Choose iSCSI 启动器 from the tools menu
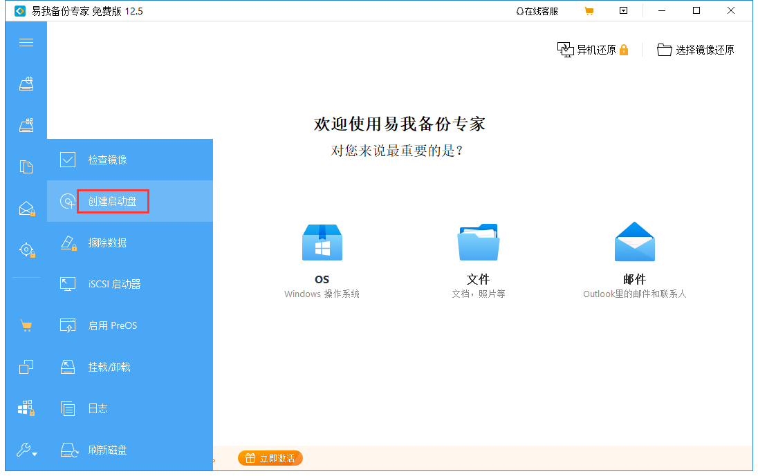Image resolution: width=758 pixels, height=476 pixels. [x=130, y=285]
